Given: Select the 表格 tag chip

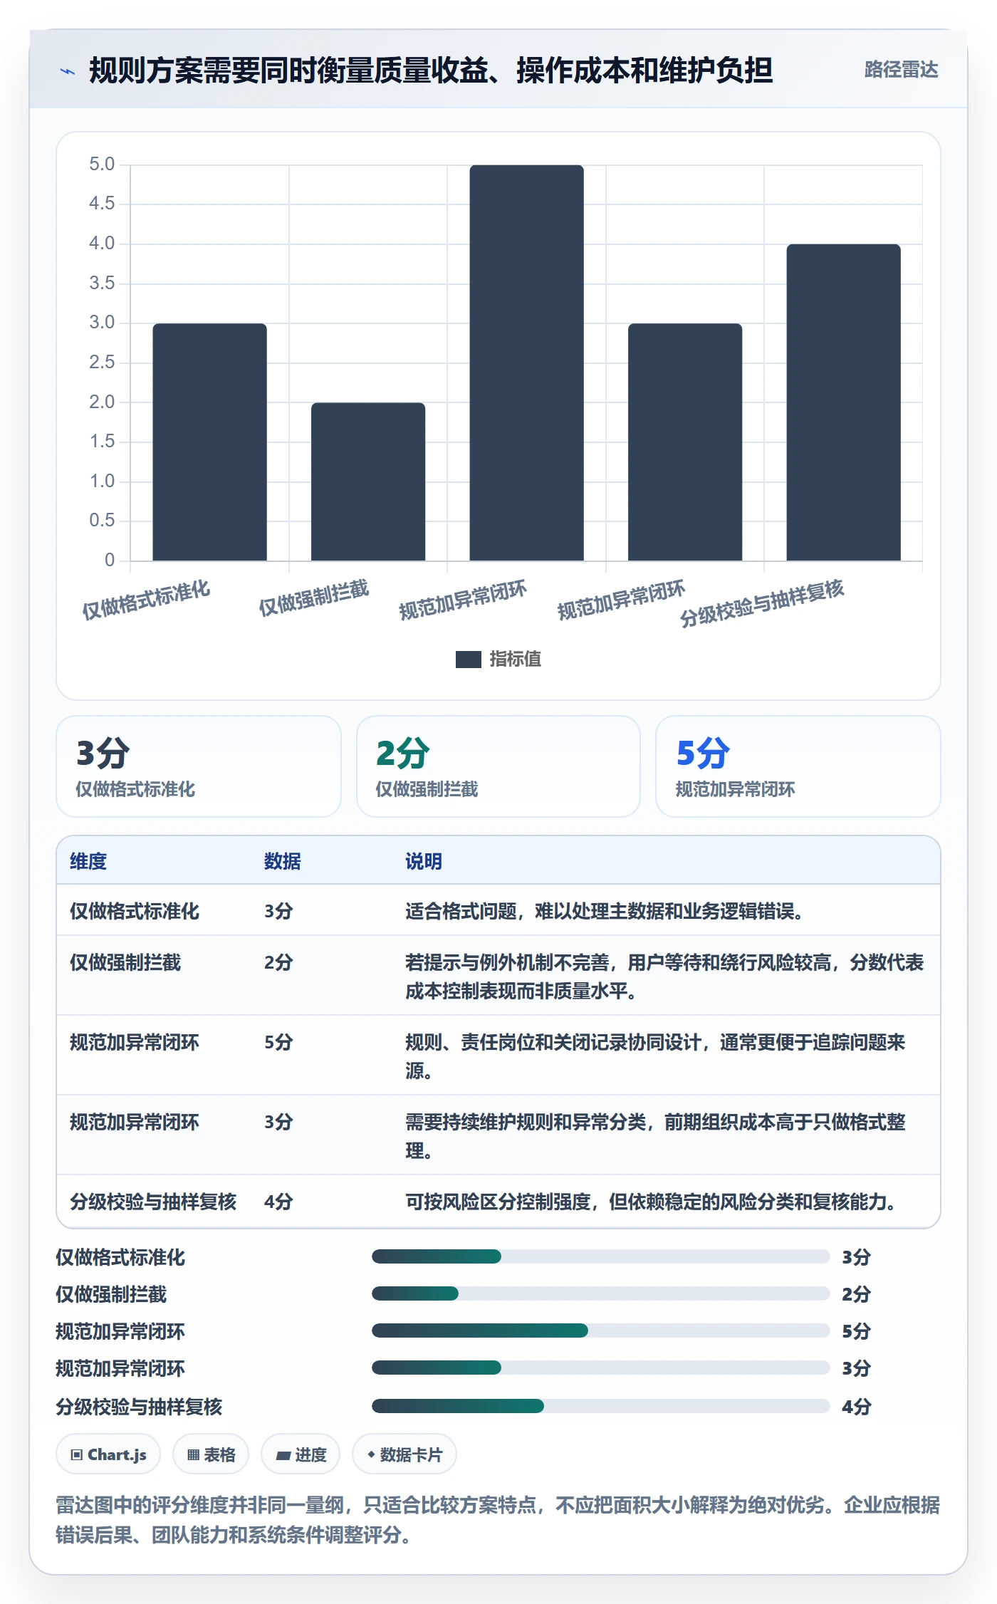Looking at the screenshot, I should click(211, 1454).
